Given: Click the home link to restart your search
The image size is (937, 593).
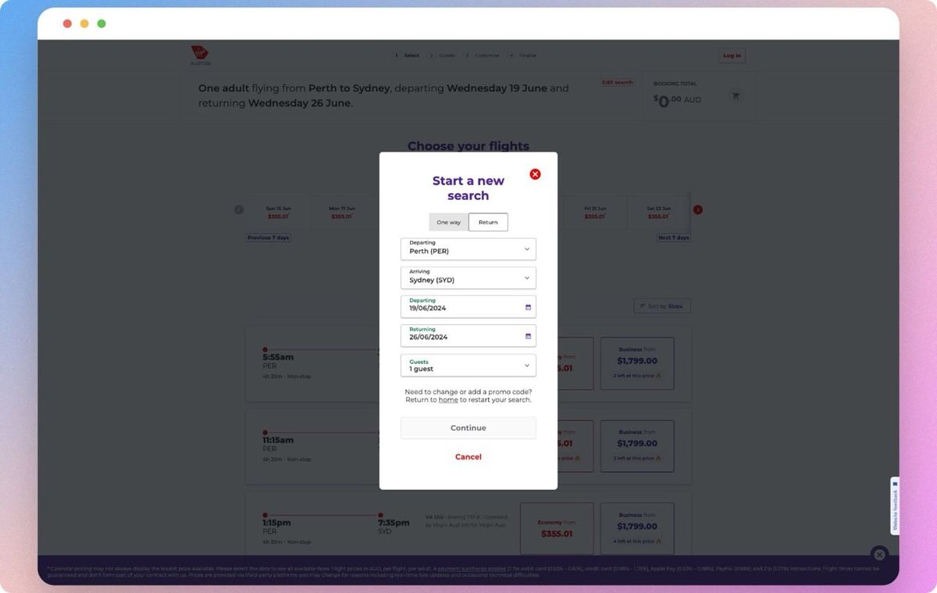Looking at the screenshot, I should 448,399.
